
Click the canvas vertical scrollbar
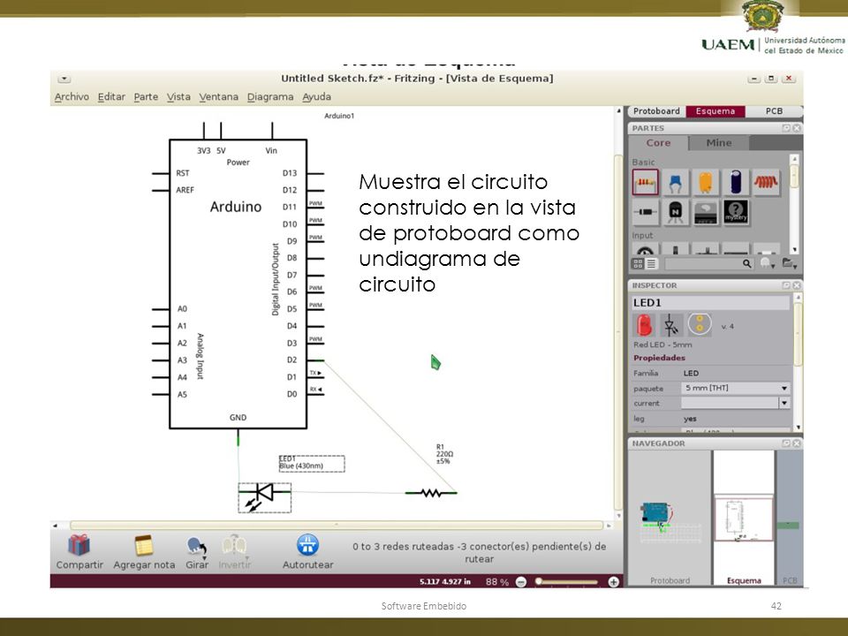618,332
